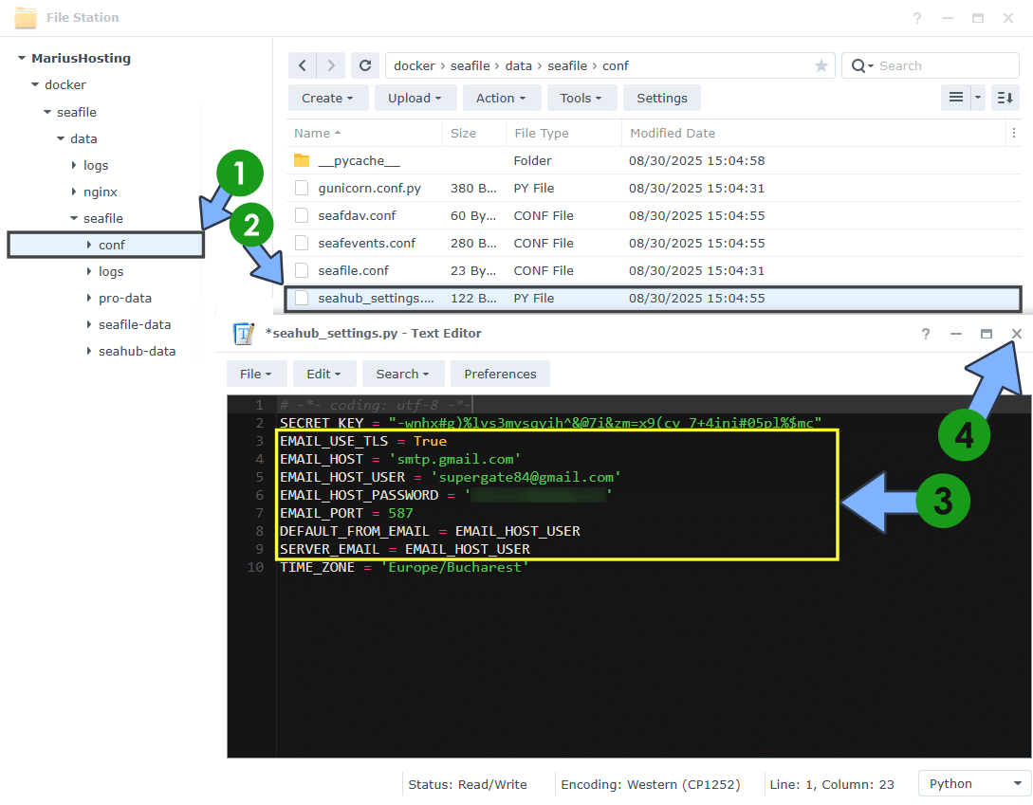Open Text Editor help question mark
The image size is (1033, 805).
tap(926, 334)
